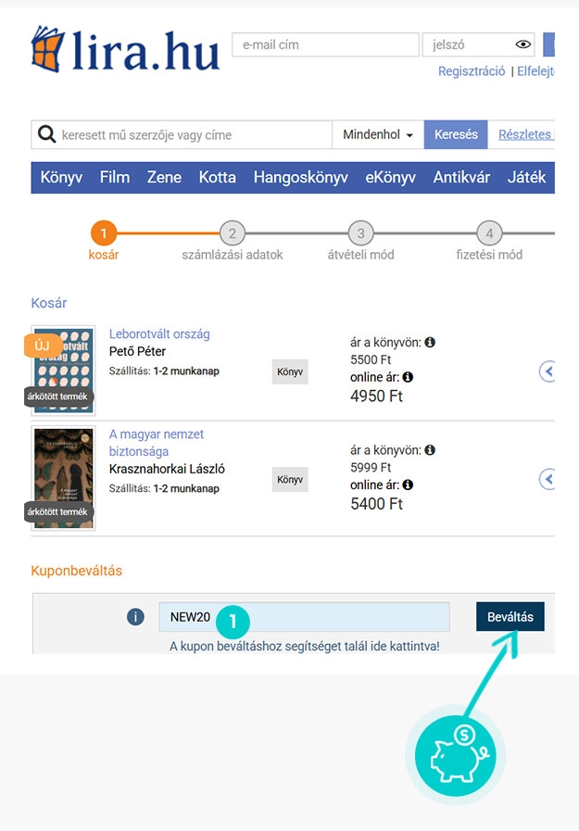Focus the search field for author or title
This screenshot has height=831, width=579.
click(x=182, y=134)
